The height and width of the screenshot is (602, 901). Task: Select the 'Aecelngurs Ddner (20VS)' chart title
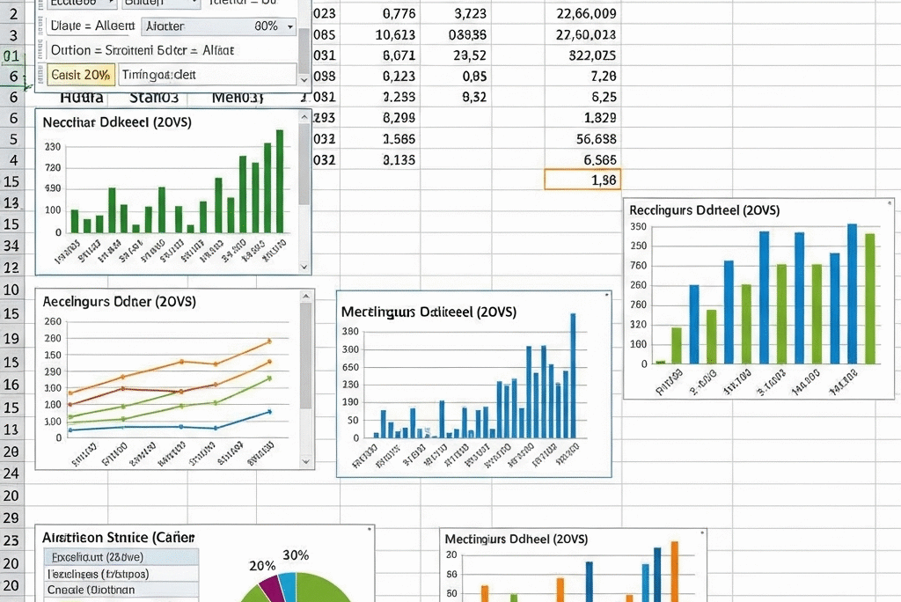coord(120,302)
